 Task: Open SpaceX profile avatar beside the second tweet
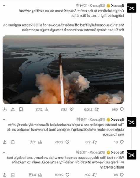pyautogui.click(x=131, y=122)
